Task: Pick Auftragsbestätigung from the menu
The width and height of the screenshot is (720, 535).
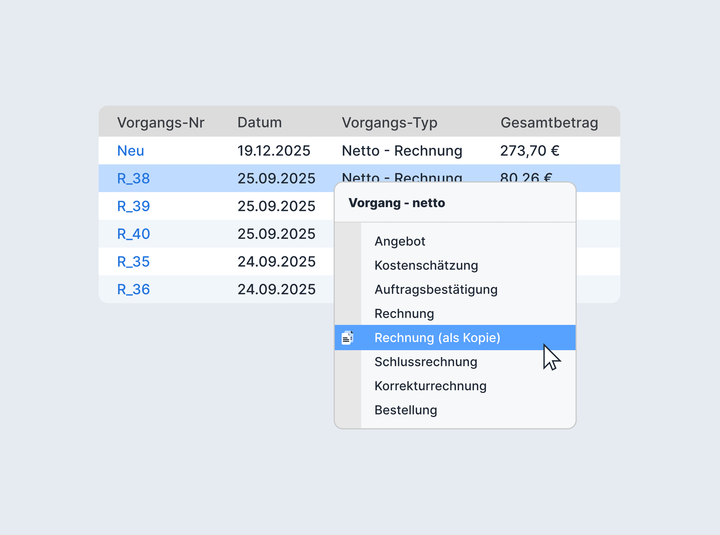Action: pos(436,290)
